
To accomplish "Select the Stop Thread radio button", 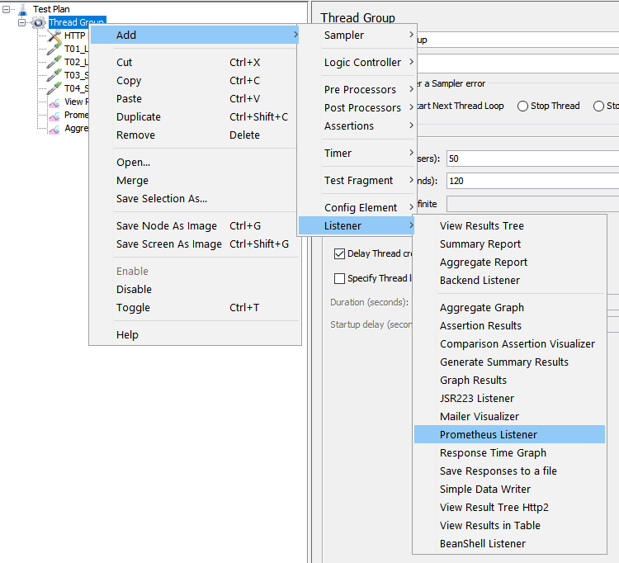I will tap(522, 106).
